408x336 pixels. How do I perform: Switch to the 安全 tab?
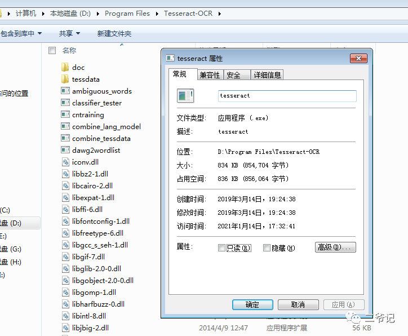[x=236, y=75]
